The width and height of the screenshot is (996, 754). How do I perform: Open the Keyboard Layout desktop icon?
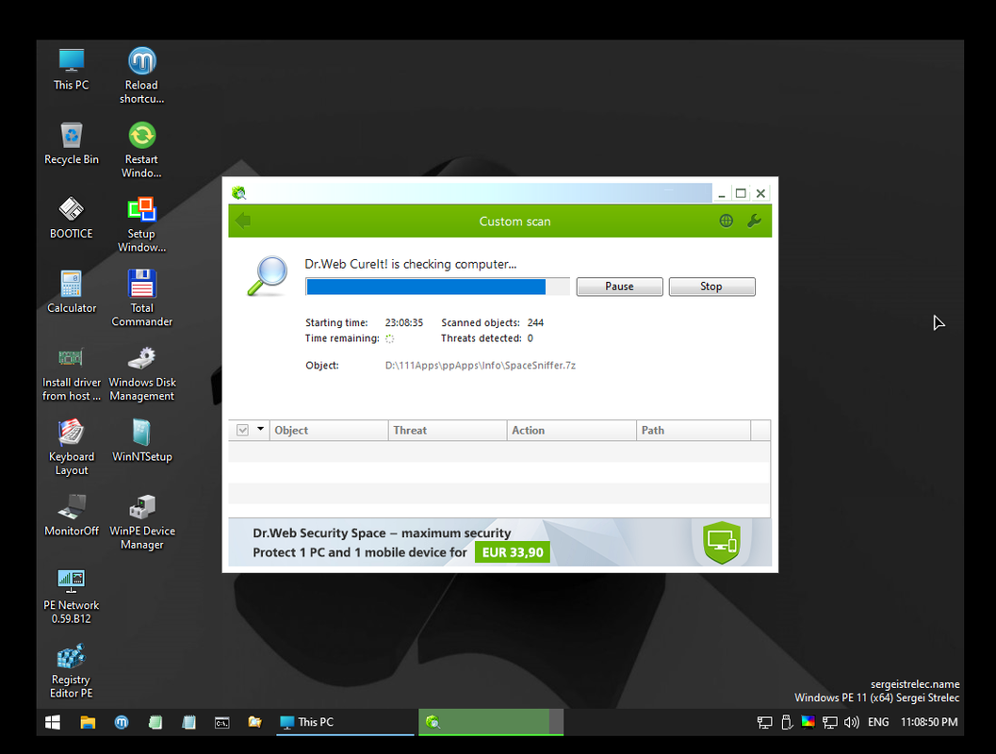point(72,447)
